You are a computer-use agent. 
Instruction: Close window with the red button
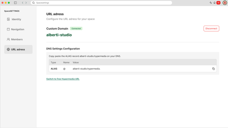2,3
